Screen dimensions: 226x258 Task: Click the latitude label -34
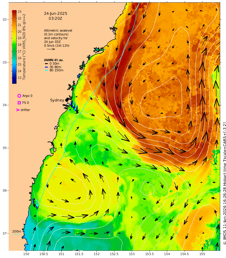[x=4, y=105]
